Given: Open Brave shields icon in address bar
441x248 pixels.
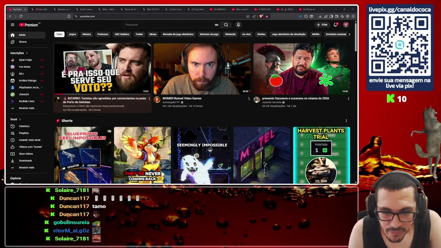Looking at the screenshot, I should point(261,16).
